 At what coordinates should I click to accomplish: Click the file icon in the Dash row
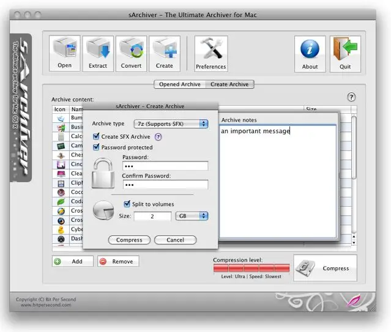[x=61, y=239]
